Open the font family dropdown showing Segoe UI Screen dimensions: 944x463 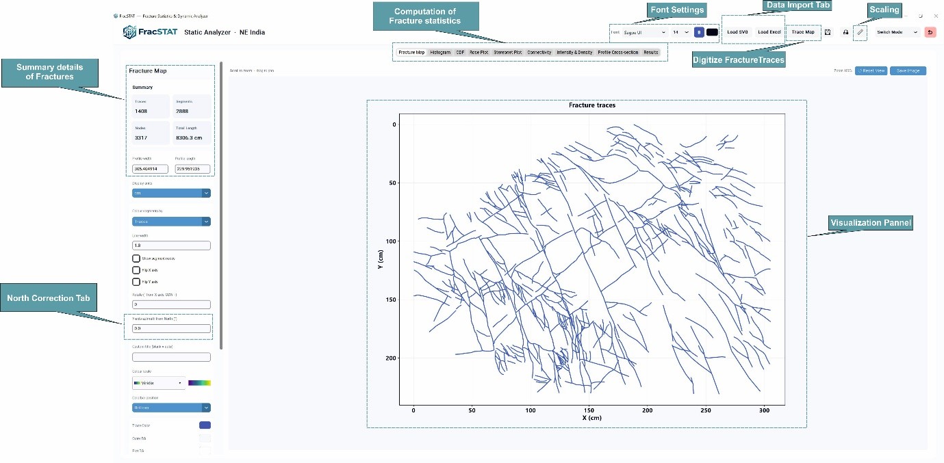click(644, 32)
